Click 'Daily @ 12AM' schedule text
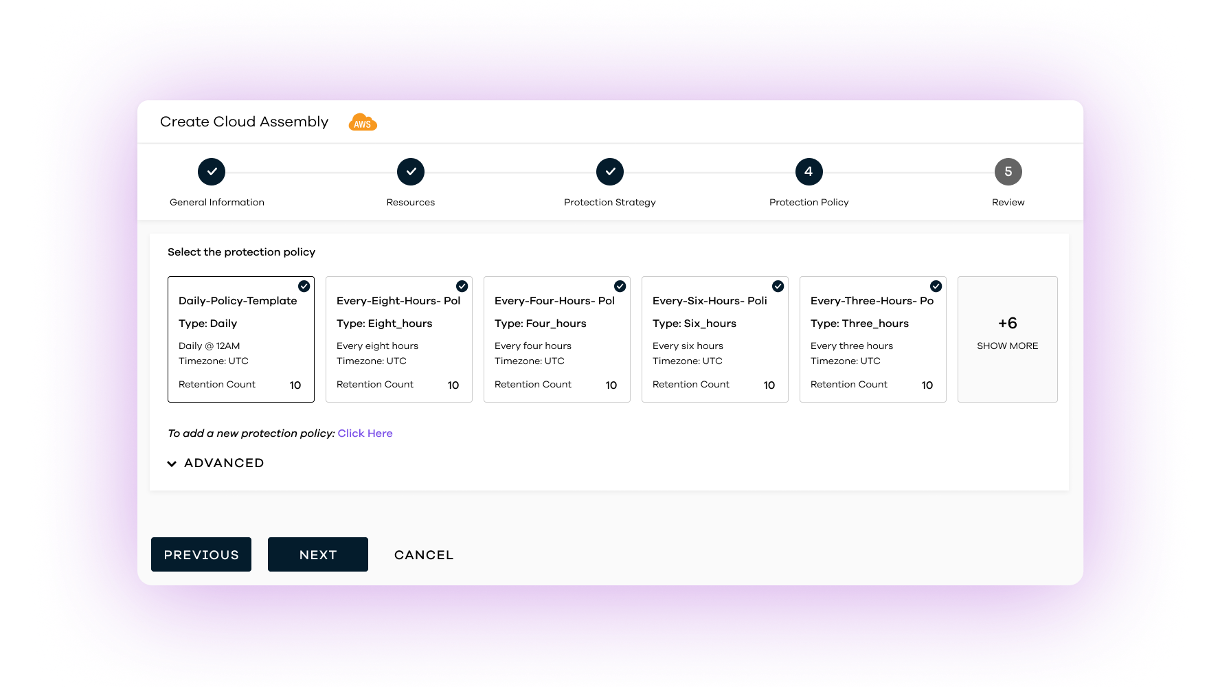1220x687 pixels. coord(209,346)
